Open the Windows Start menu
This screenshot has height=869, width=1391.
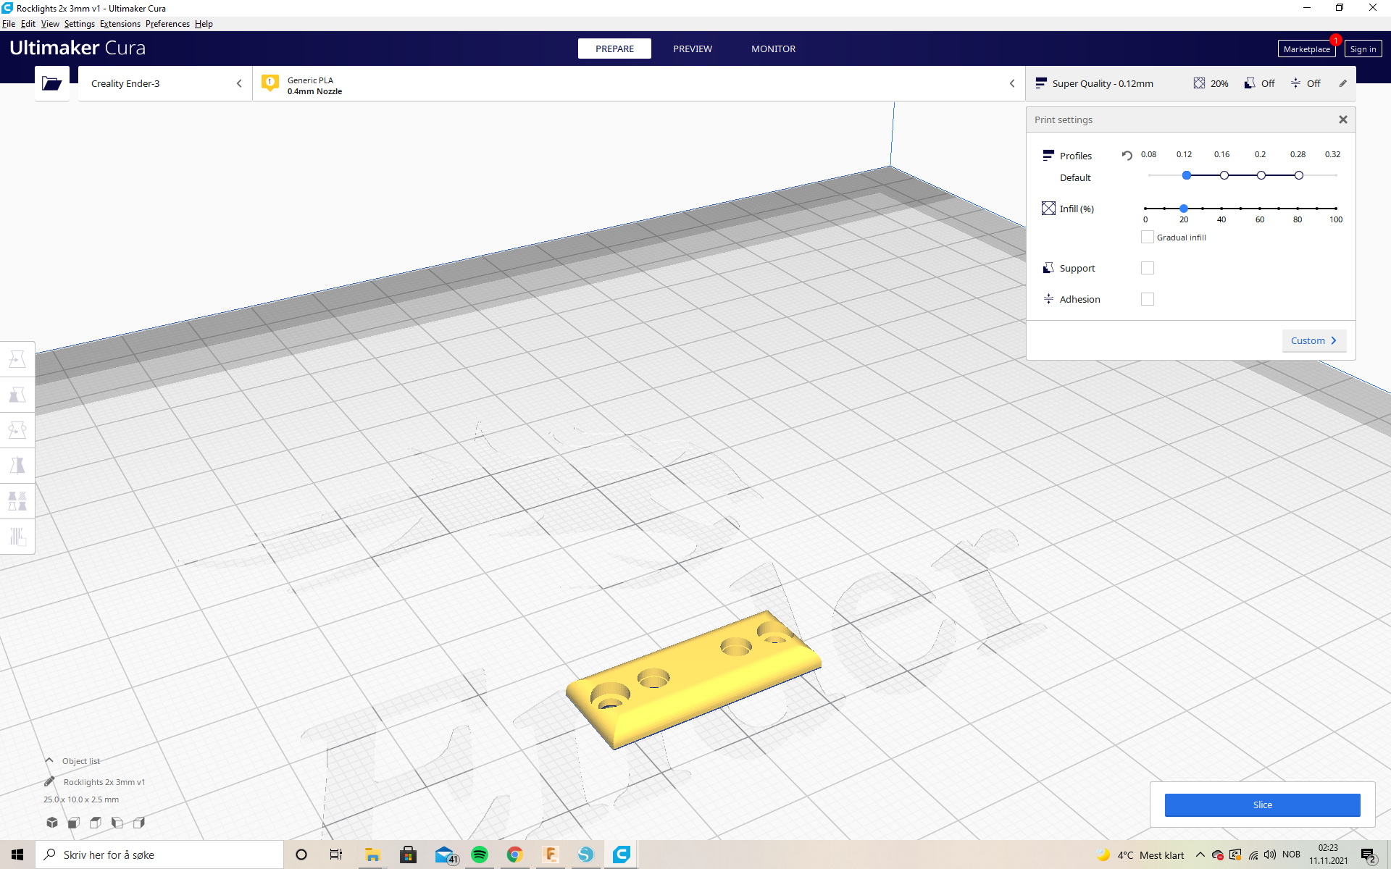pyautogui.click(x=17, y=855)
